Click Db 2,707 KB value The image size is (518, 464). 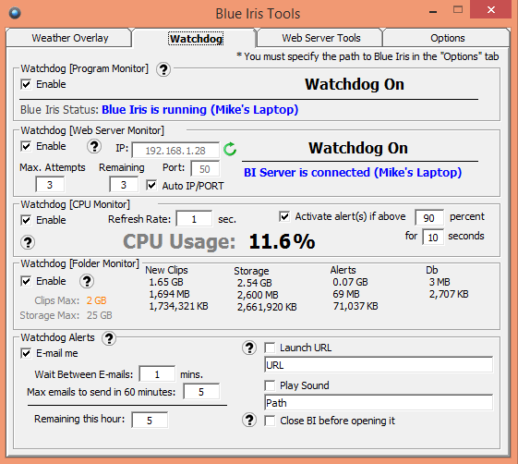tap(449, 294)
